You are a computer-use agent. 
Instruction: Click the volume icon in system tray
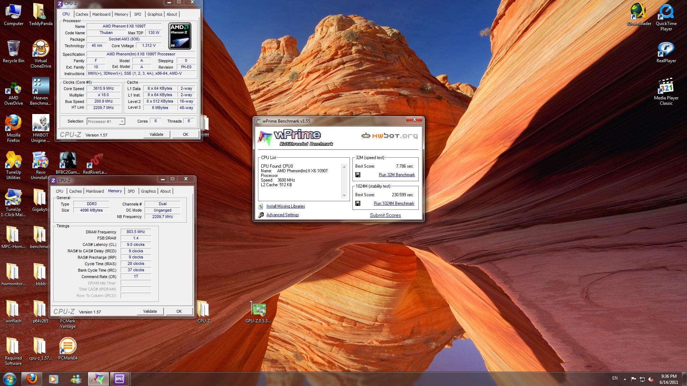tap(651, 379)
